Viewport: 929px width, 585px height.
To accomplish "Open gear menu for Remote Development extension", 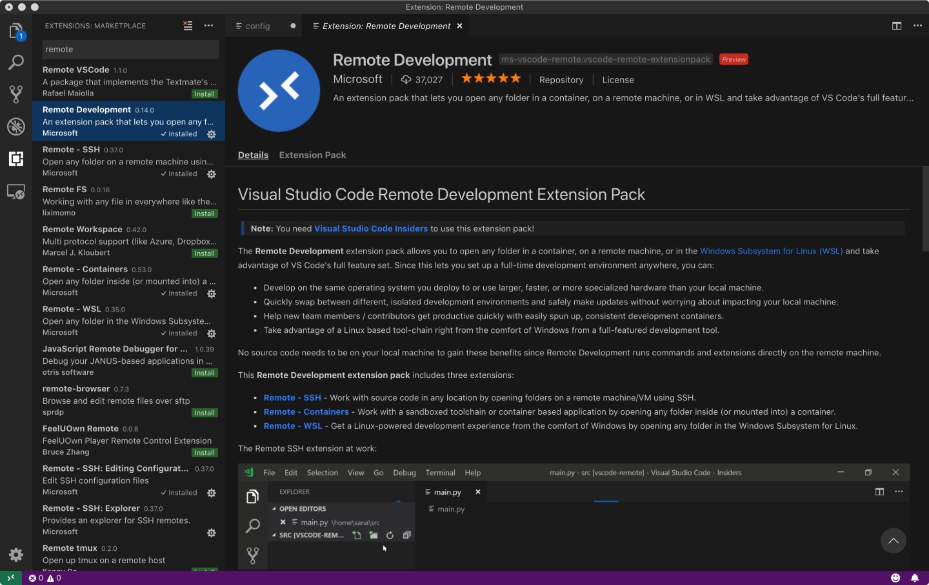I will click(x=212, y=134).
